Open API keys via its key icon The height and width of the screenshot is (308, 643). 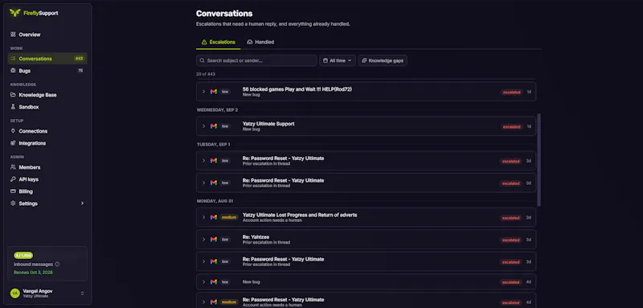click(13, 179)
